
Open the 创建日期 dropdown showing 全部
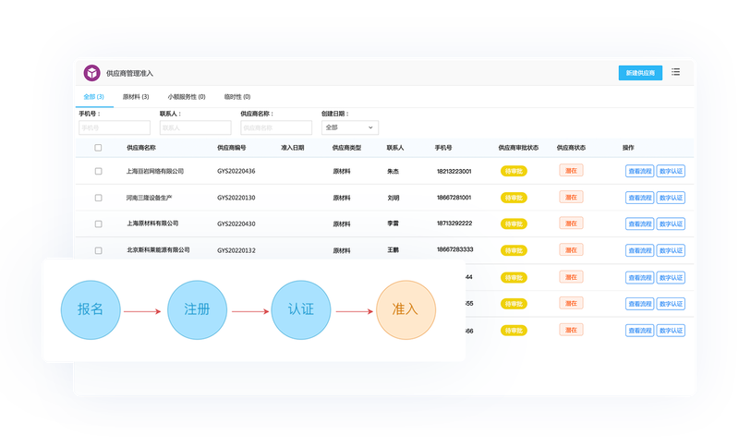pyautogui.click(x=350, y=127)
